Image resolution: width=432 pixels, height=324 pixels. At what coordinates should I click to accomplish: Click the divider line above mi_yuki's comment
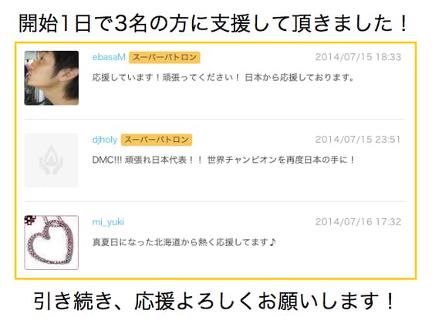click(215, 201)
